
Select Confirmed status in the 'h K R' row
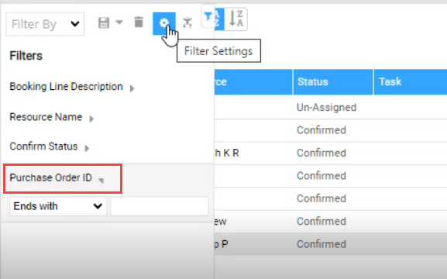point(321,153)
